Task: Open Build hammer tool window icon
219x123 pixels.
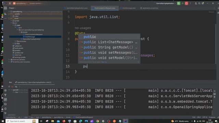Action: coord(5,95)
